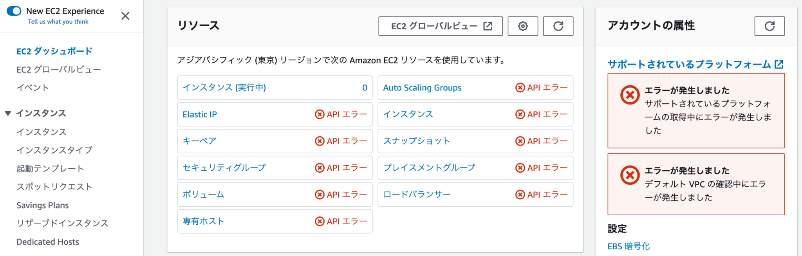The image size is (802, 256).
Task: Open the リソース panel settings gear
Action: [x=523, y=26]
